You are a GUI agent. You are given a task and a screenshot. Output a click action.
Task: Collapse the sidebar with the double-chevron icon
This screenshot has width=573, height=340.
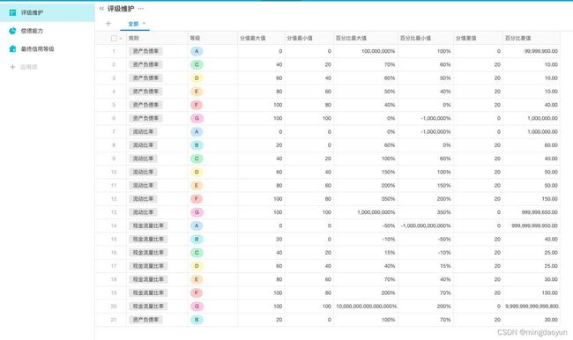[x=101, y=9]
